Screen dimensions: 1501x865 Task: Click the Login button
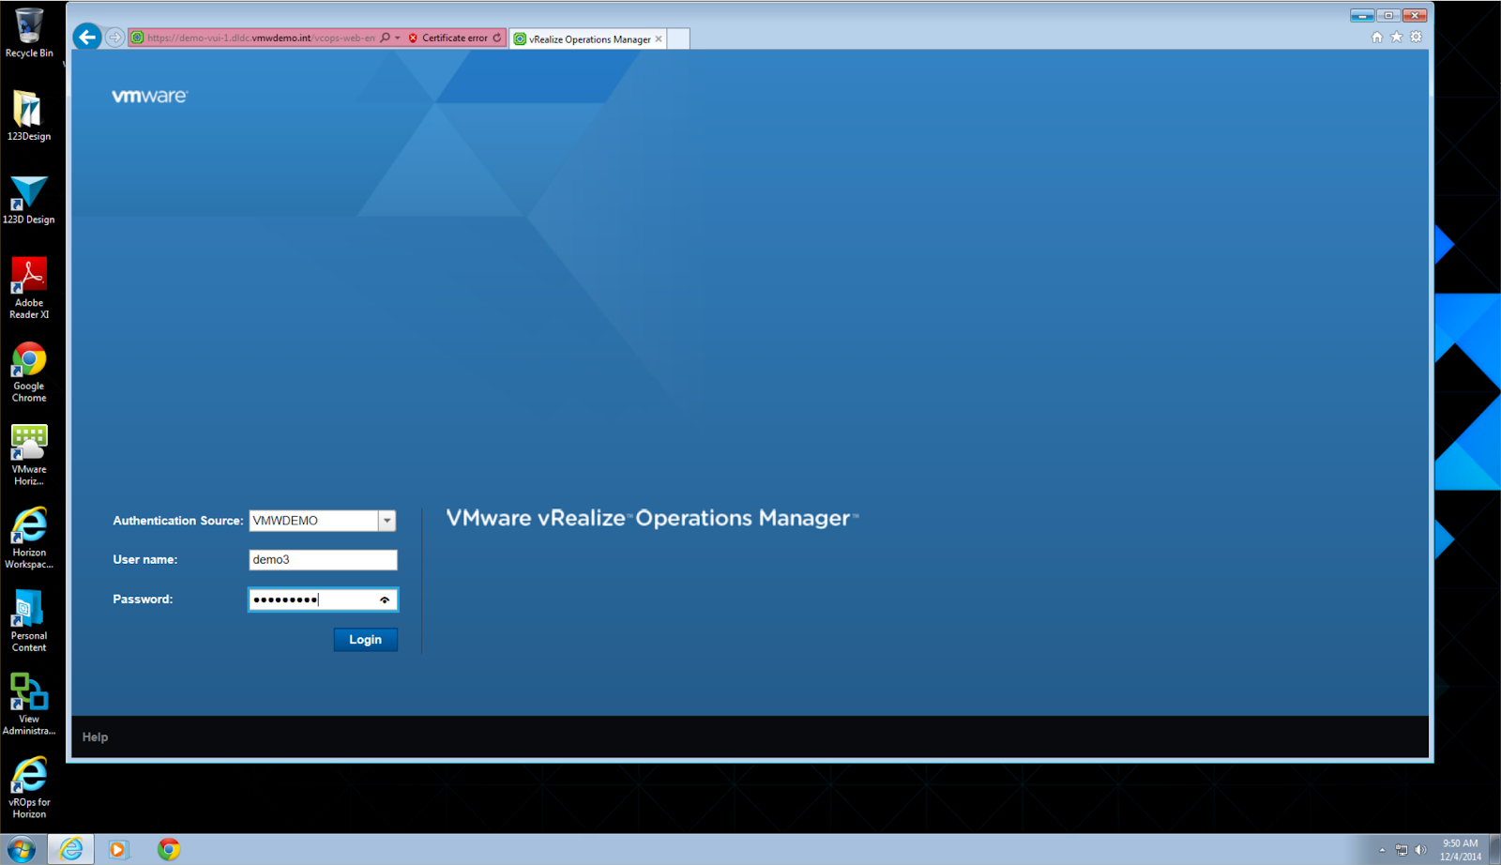366,640
